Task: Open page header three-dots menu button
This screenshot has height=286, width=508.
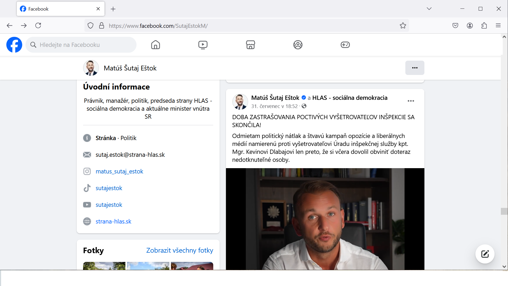Action: pyautogui.click(x=415, y=68)
